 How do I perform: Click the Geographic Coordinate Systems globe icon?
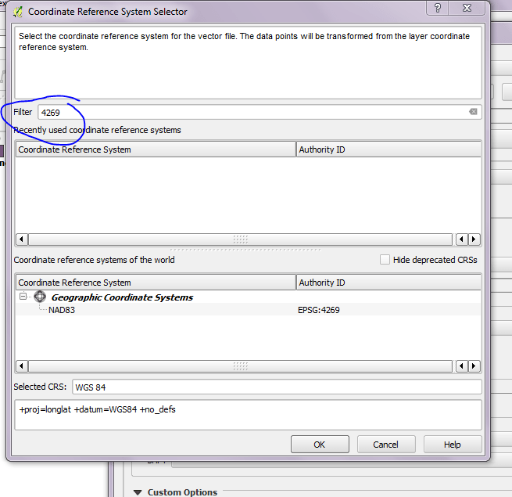40,297
